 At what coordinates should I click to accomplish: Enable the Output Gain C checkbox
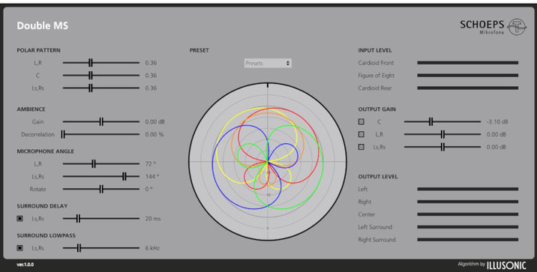361,121
